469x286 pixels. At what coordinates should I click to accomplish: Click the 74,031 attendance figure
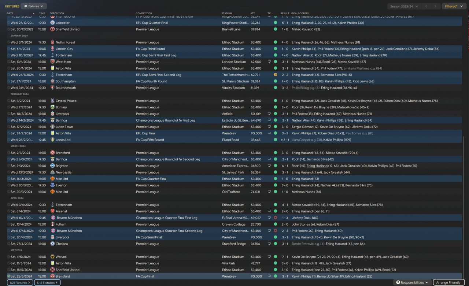tap(256, 192)
